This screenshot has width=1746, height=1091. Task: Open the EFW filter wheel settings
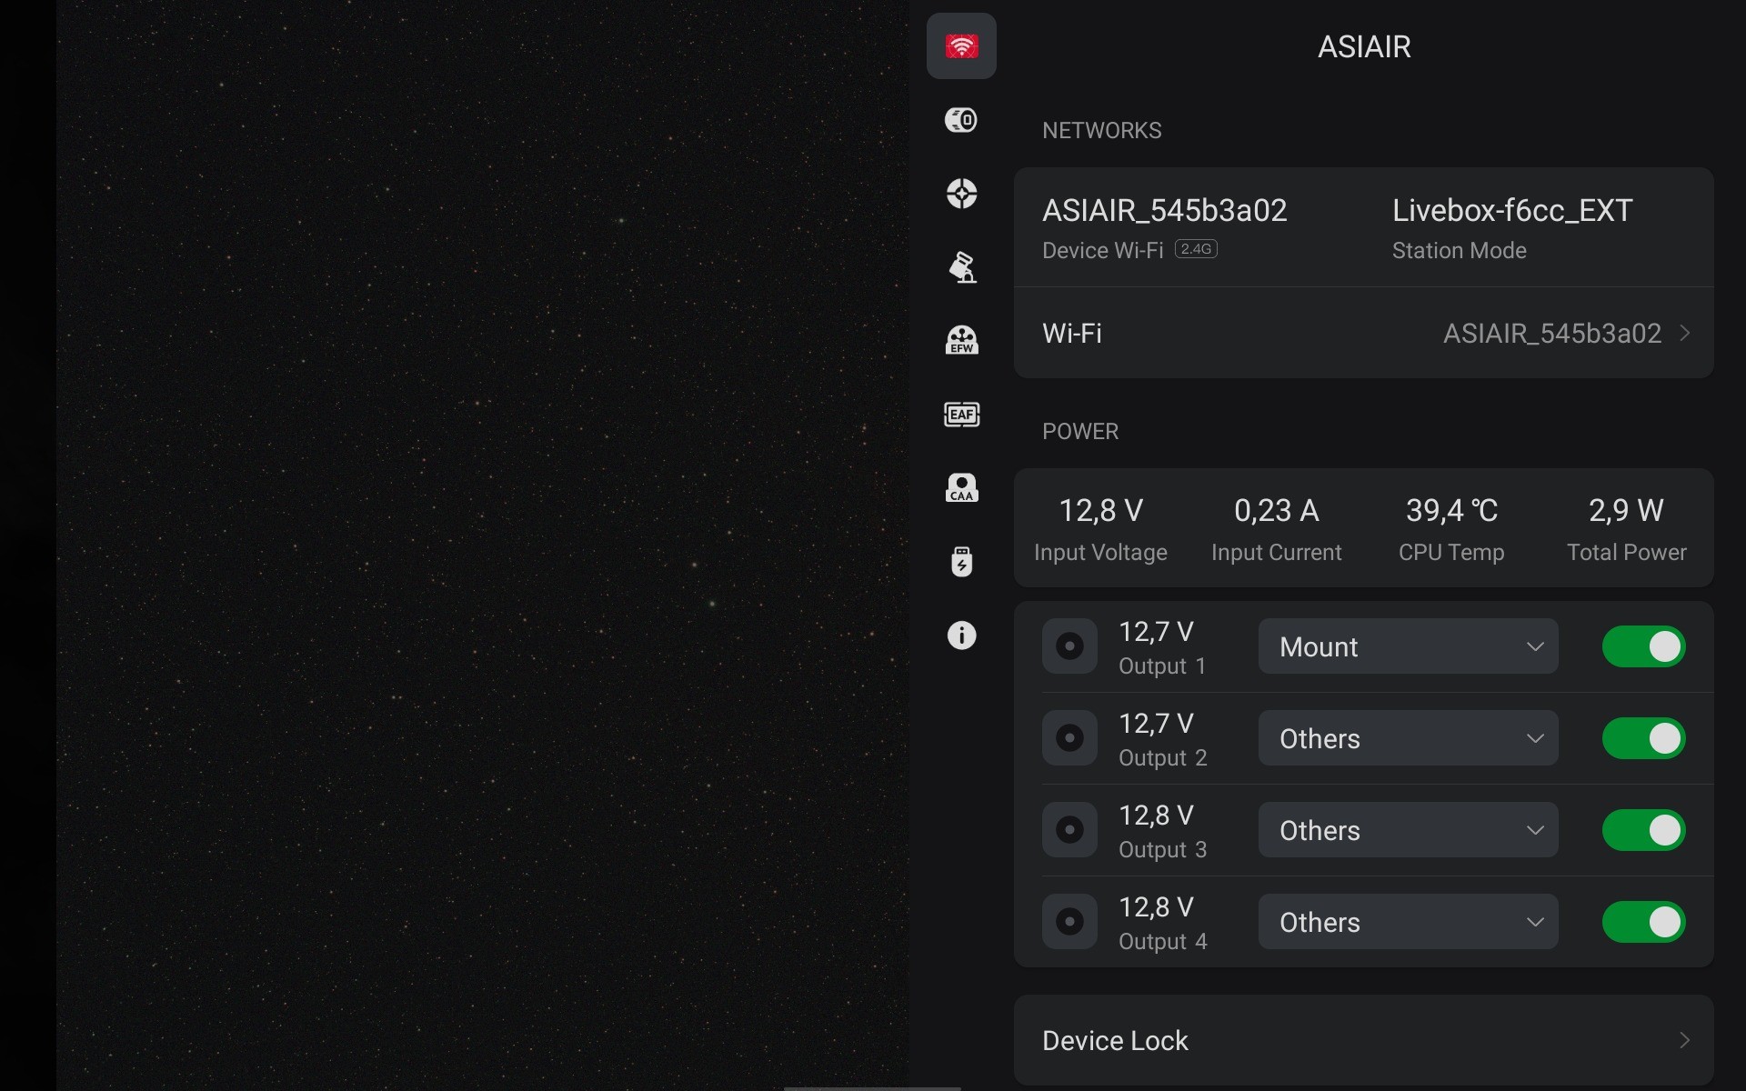961,341
